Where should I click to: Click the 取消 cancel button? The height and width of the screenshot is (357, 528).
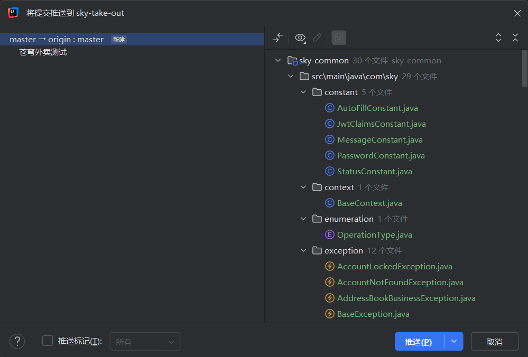pyautogui.click(x=494, y=342)
